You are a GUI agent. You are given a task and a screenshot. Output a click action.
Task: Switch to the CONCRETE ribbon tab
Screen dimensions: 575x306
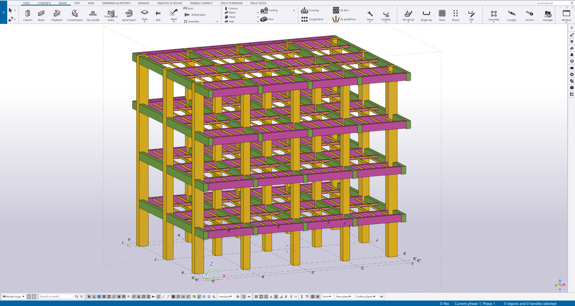click(x=44, y=3)
